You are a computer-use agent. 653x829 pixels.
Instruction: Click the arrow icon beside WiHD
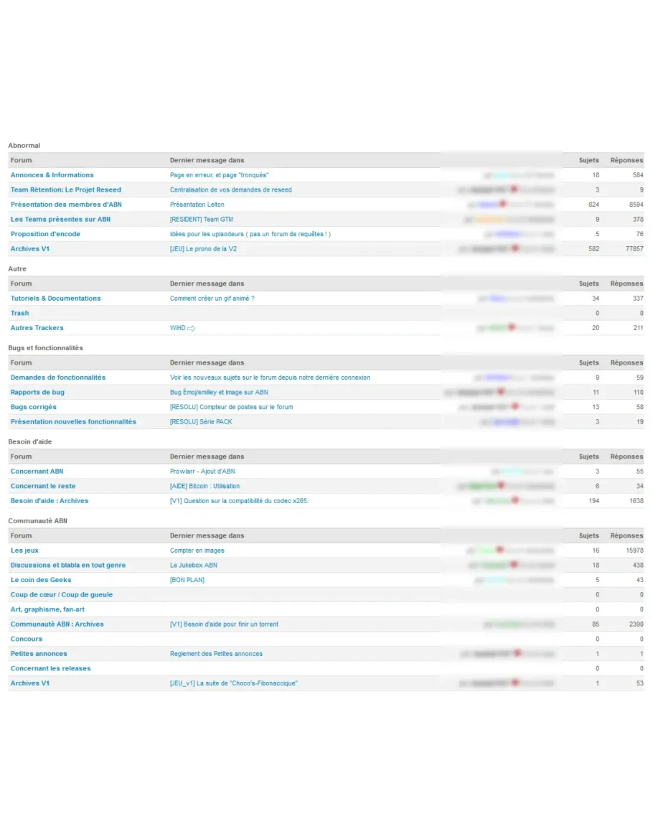coord(192,328)
